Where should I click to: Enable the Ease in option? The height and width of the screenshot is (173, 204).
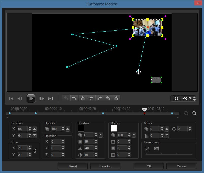click(147, 148)
